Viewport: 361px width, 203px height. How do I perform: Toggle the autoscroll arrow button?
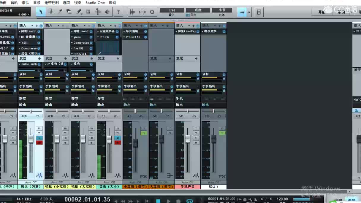242,12
